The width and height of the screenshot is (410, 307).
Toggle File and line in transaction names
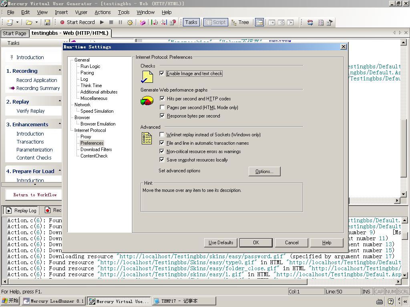162,143
